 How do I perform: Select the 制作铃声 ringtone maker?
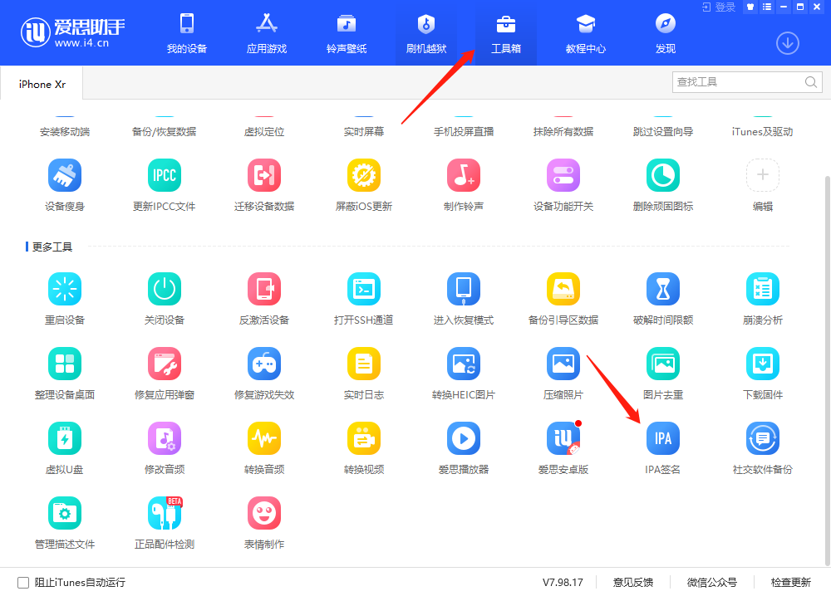click(464, 175)
